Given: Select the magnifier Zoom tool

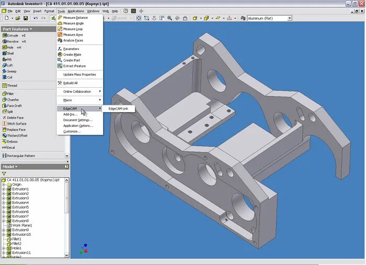Looking at the screenshot, I should click(x=169, y=18).
